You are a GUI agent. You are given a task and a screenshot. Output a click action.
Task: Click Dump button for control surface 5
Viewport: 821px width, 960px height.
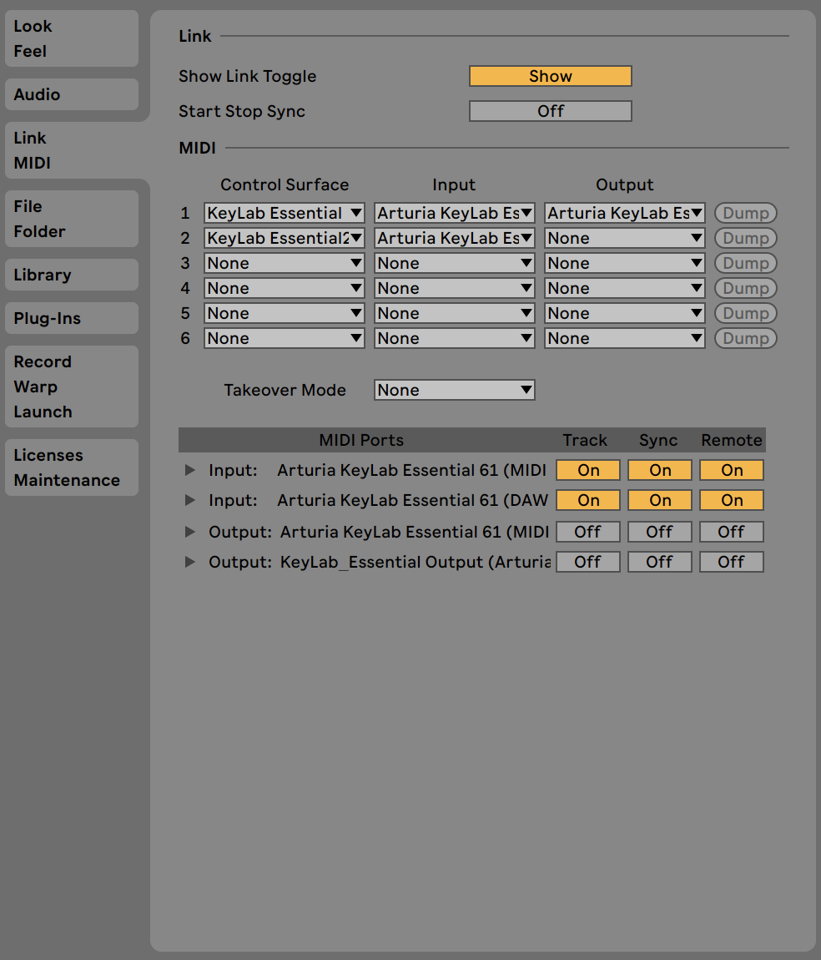(746, 314)
